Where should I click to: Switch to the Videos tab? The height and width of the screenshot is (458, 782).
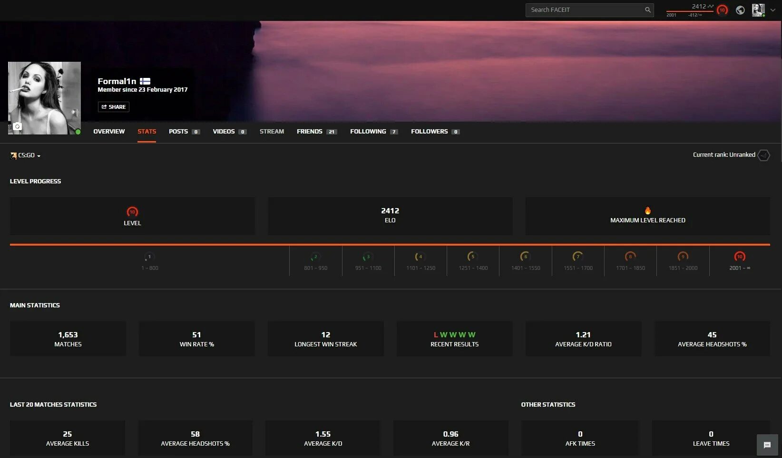[229, 132]
